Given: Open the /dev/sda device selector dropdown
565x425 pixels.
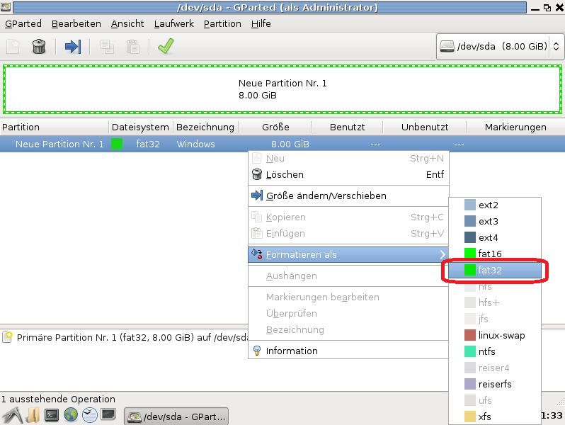Looking at the screenshot, I should coord(499,46).
